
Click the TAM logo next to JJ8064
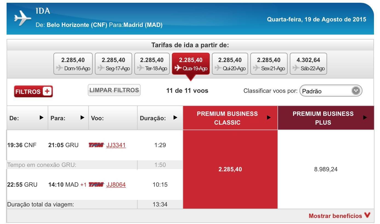click(97, 185)
